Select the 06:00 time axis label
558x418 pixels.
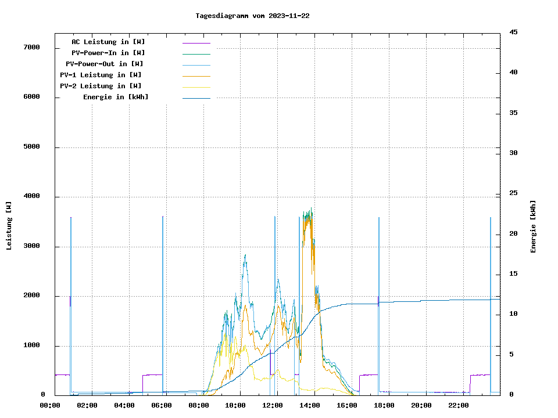[x=162, y=405]
